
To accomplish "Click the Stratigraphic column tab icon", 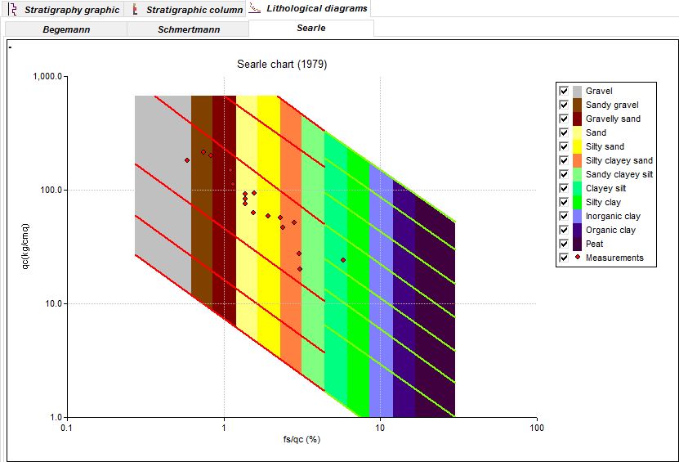I will tap(134, 10).
